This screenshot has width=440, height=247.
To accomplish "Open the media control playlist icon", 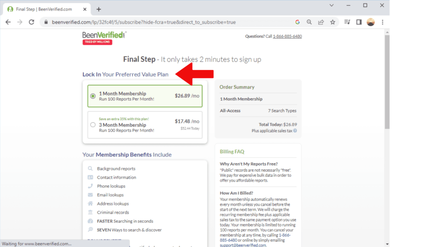I will click(347, 22).
